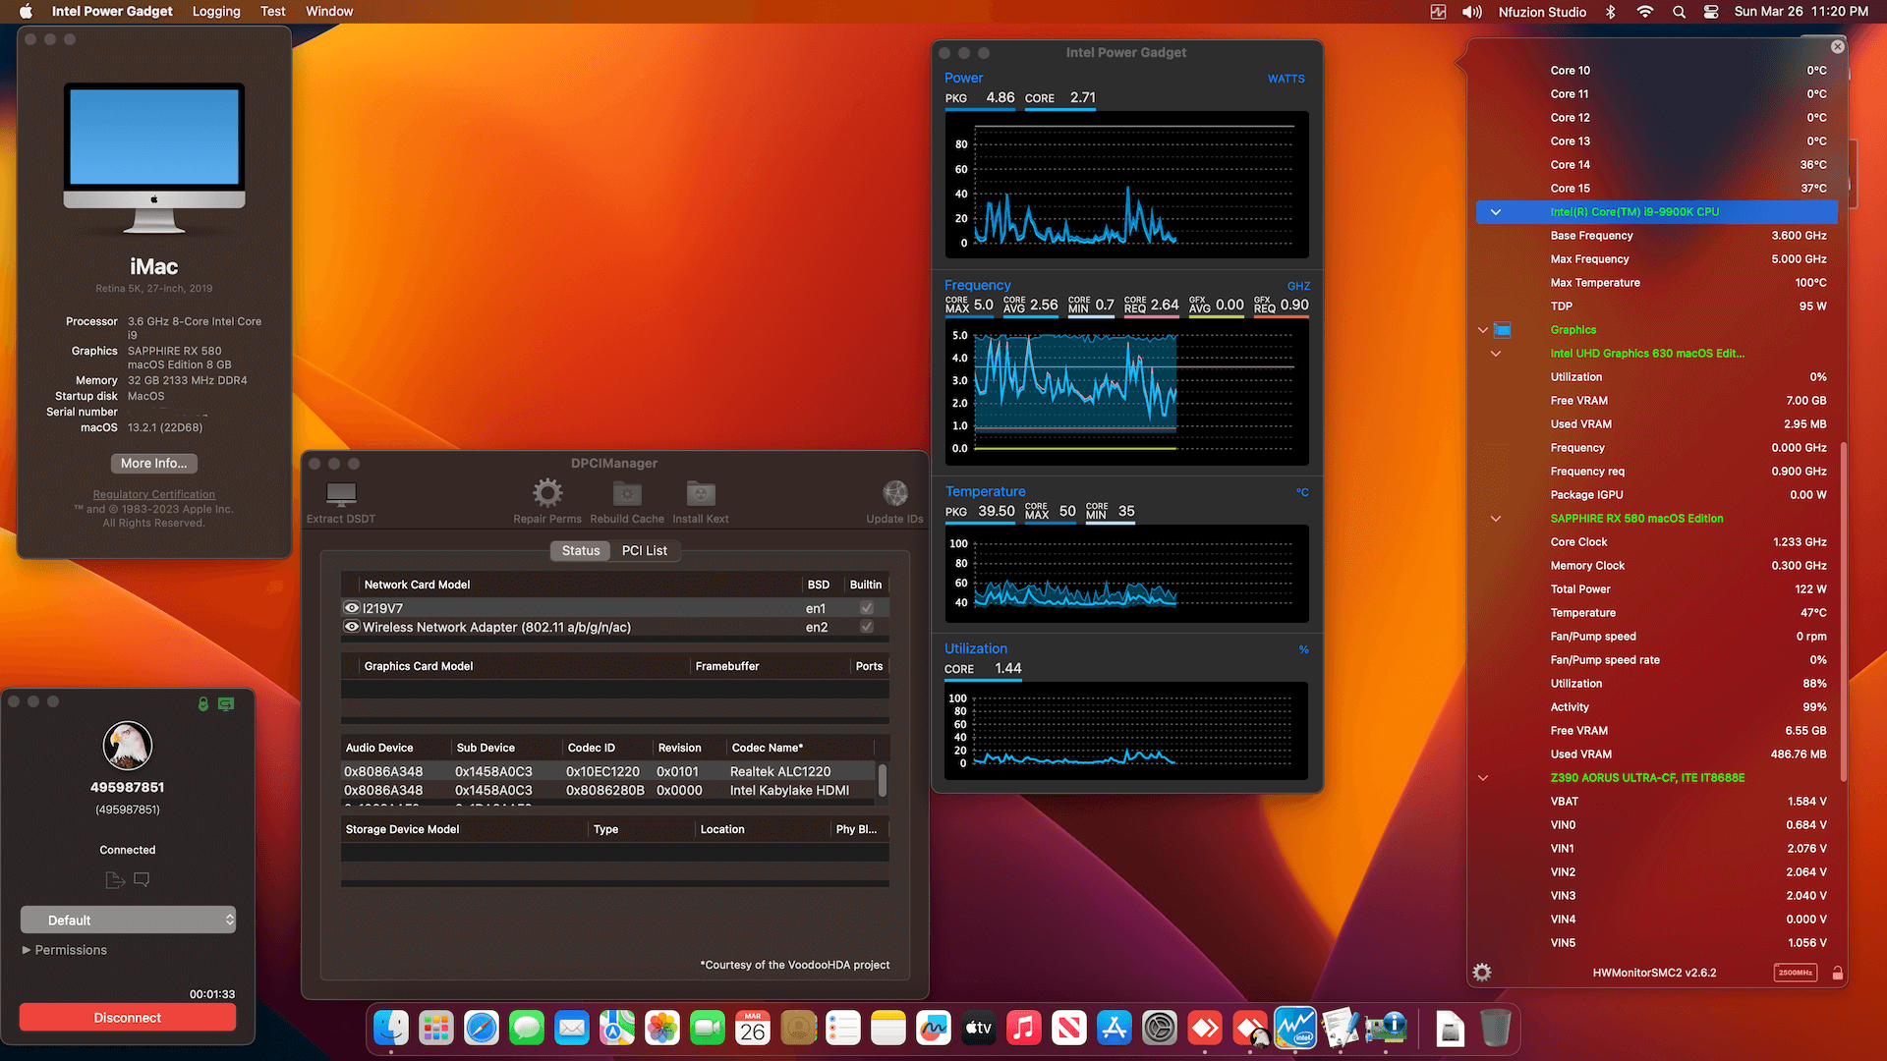
Task: Collapse the SAPPHIRE RX 580 macOS Edition section
Action: point(1496,518)
